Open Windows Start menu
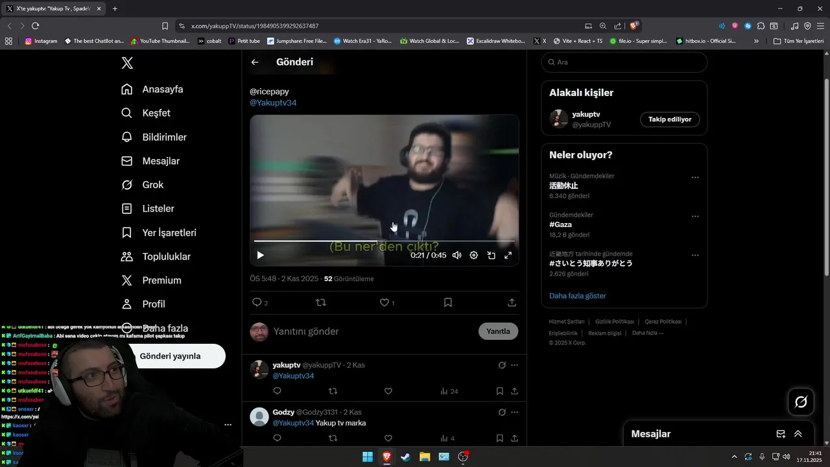830x467 pixels. (368, 457)
